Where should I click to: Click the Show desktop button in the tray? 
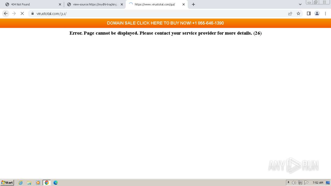point(328,183)
